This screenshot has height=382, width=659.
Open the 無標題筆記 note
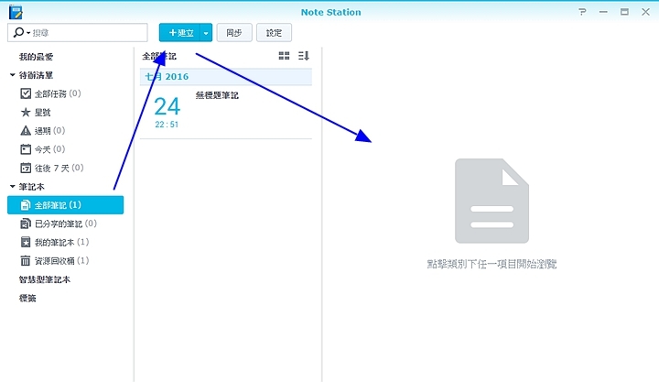(x=217, y=95)
